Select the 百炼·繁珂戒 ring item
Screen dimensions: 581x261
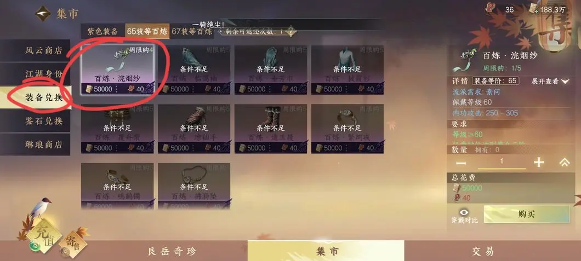point(347,129)
